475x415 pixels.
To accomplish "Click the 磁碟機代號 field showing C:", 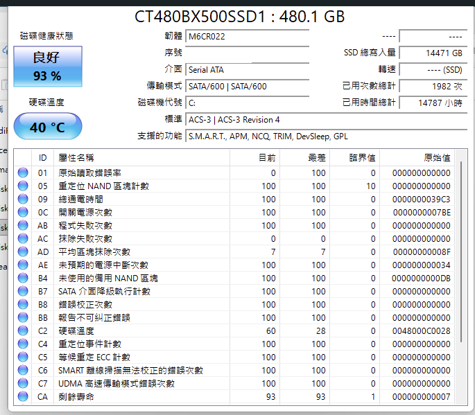I will tap(247, 103).
